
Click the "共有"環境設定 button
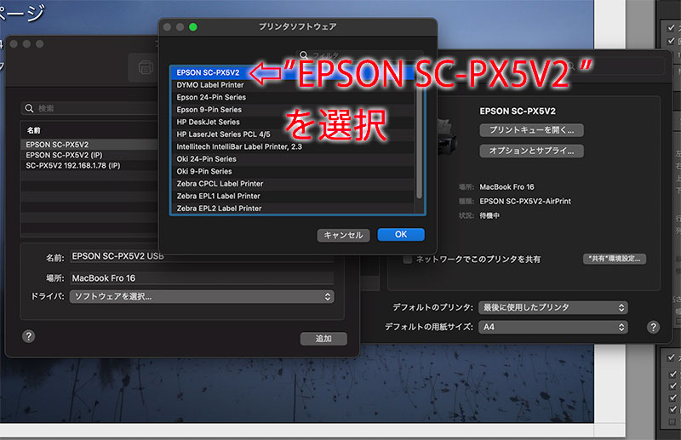click(x=615, y=259)
